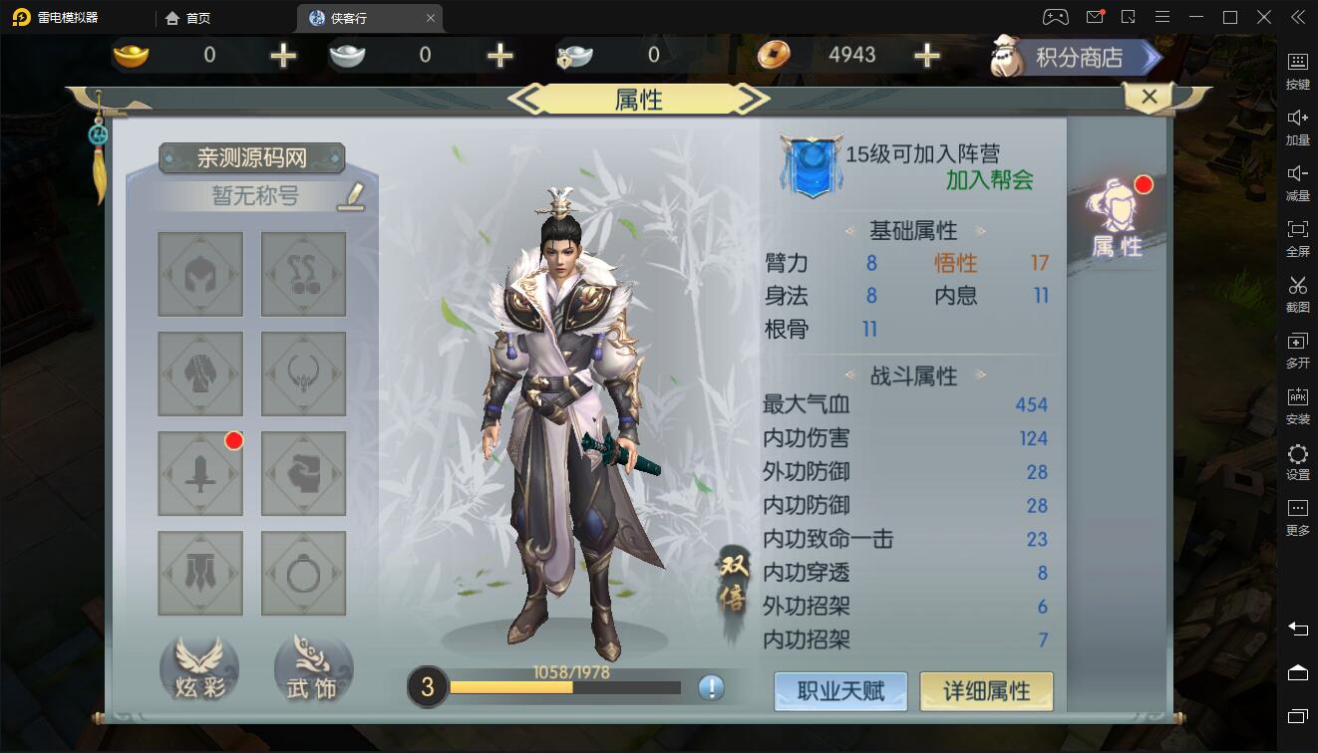Image resolution: width=1318 pixels, height=753 pixels.
Task: Open 职业天赋 class talents
Action: pos(840,691)
